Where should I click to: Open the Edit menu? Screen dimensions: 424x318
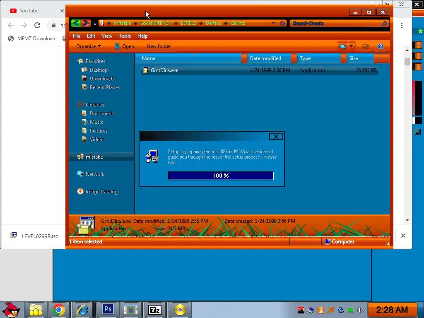point(91,36)
